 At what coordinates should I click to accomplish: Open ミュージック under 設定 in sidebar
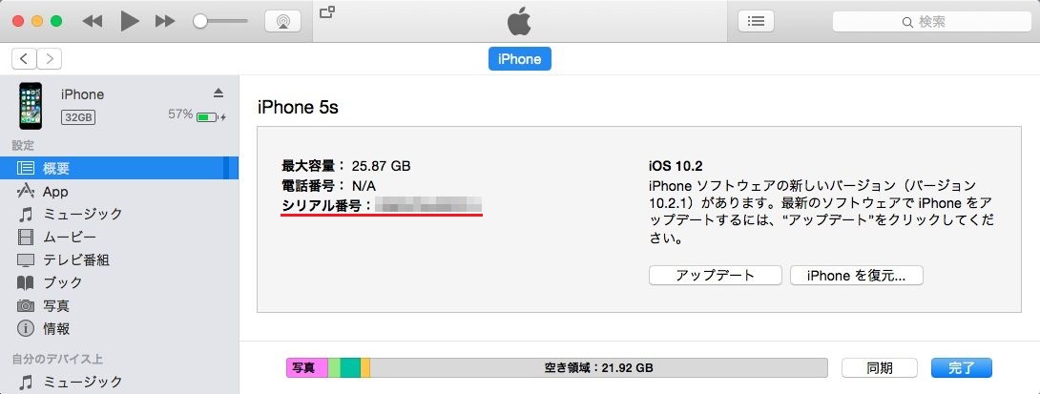(119, 215)
